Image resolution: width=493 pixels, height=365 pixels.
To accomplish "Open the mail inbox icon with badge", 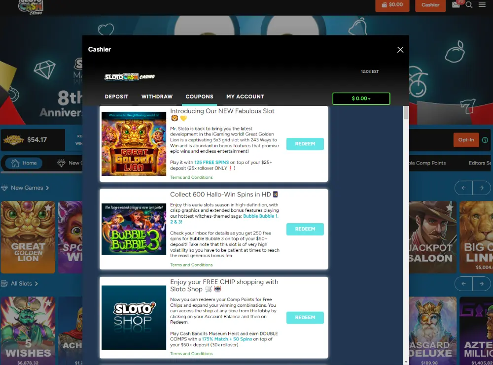I will pos(456,4).
